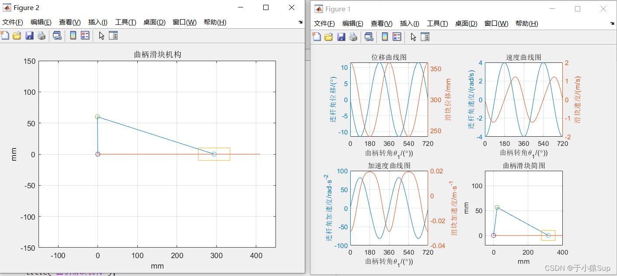617x276 pixels.
Task: Open 文件(F) menu in Figure 1
Action: pyautogui.click(x=324, y=24)
